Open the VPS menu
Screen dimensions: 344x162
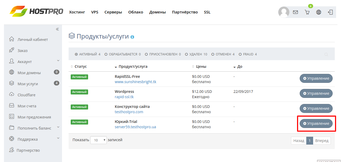[x=95, y=12]
